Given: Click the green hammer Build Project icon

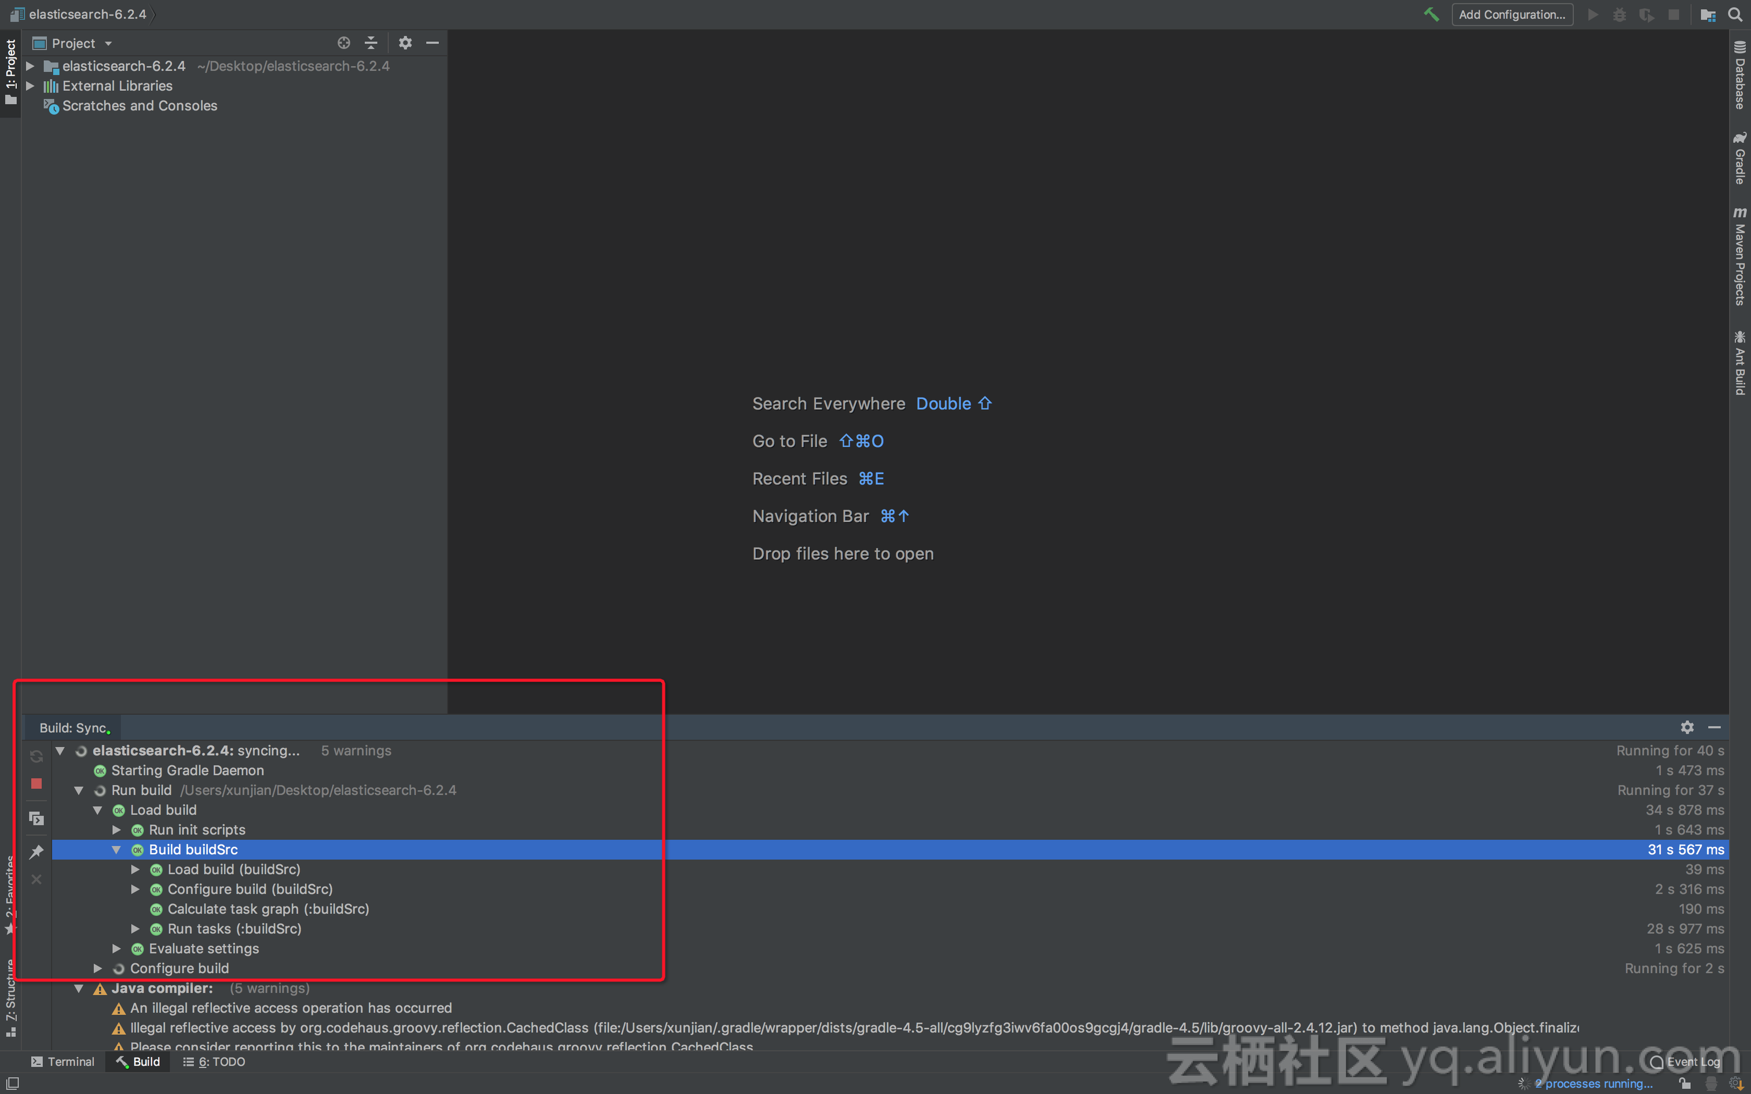Looking at the screenshot, I should tap(1430, 14).
